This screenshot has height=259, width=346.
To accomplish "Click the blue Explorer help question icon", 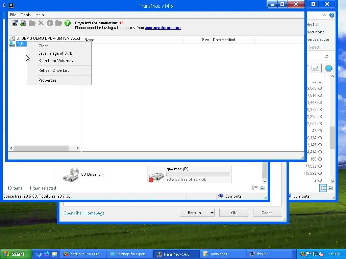I will coord(332,15).
